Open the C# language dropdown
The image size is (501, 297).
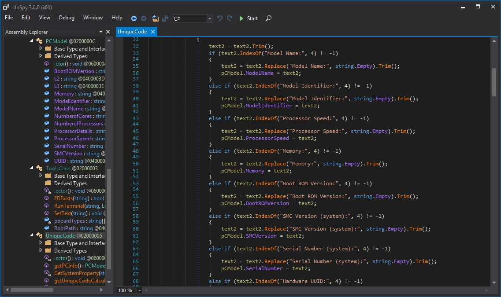click(209, 18)
